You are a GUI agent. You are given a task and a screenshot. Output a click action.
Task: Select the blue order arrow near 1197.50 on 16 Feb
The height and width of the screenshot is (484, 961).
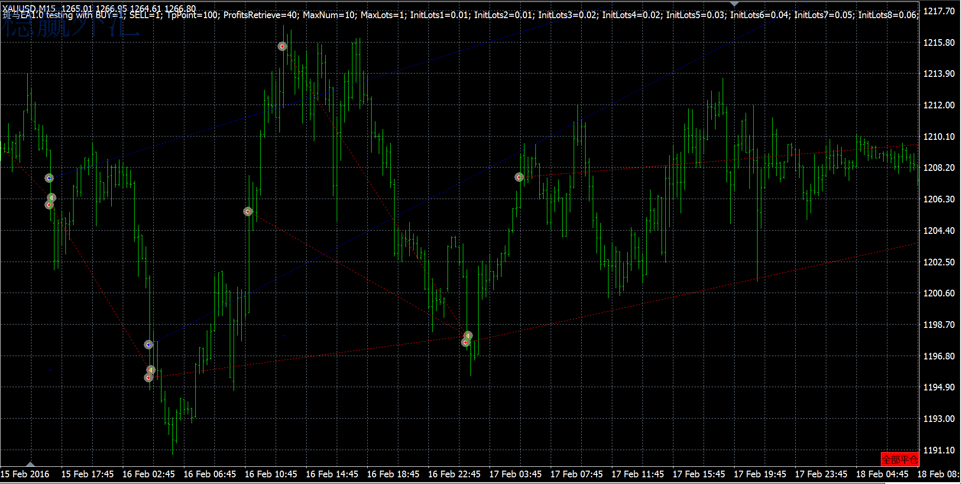tap(149, 345)
